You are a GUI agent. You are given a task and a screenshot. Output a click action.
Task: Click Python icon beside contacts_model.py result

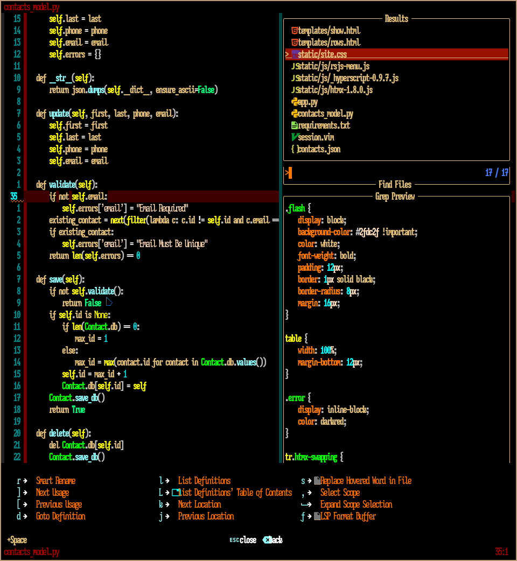295,114
